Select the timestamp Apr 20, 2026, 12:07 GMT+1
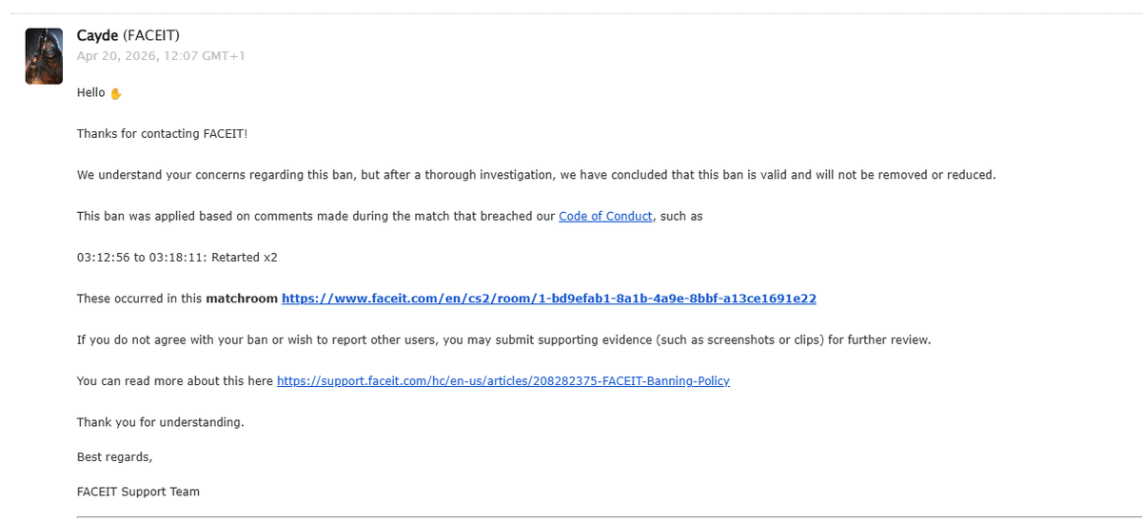The width and height of the screenshot is (1142, 522). pos(161,55)
